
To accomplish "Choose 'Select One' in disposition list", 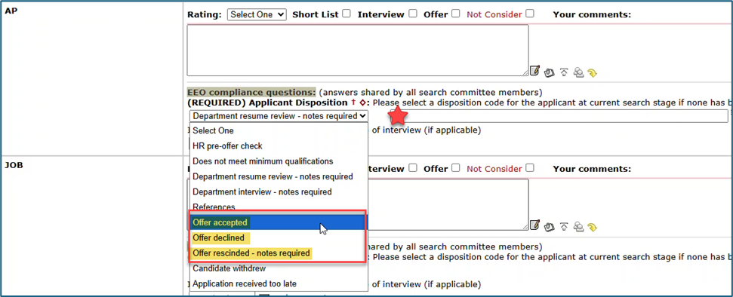I will (x=279, y=130).
